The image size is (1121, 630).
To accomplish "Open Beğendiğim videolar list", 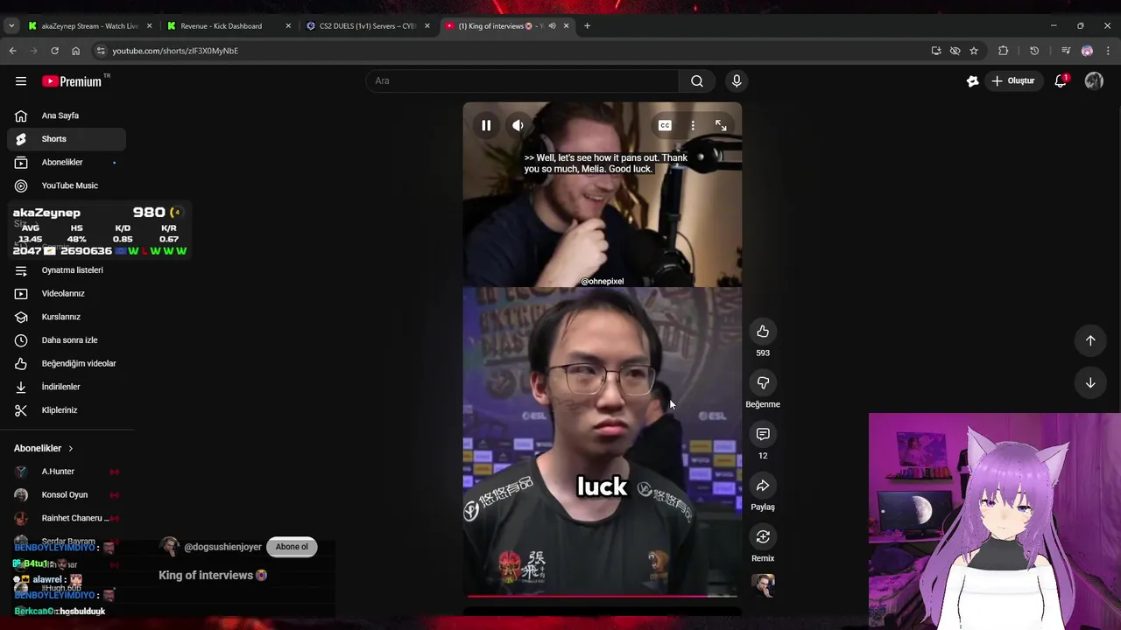I will pos(67,363).
